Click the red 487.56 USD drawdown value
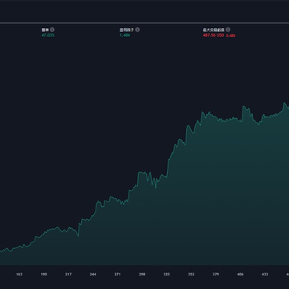Image resolution: width=289 pixels, height=289 pixels. pyautogui.click(x=214, y=35)
